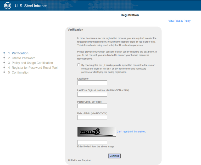The image size is (201, 165).
Task: Focus the captcha text entry field
Action: click(x=92, y=142)
